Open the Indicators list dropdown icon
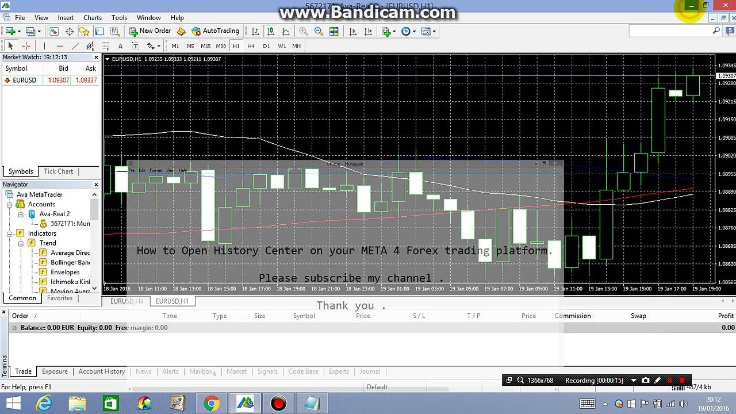This screenshot has width=736, height=414. pos(388,31)
